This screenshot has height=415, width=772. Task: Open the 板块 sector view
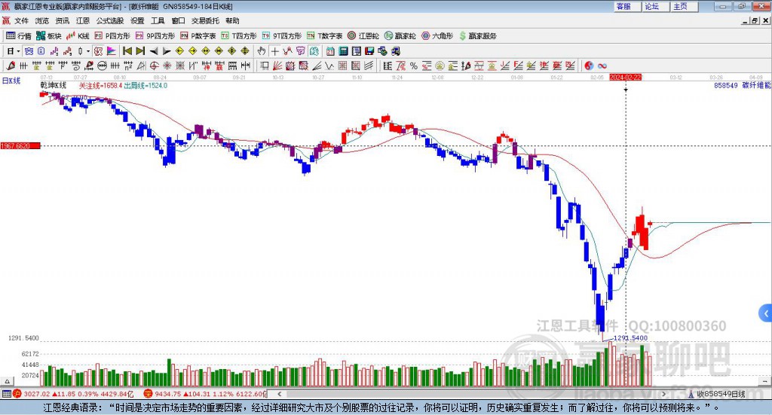(x=49, y=36)
